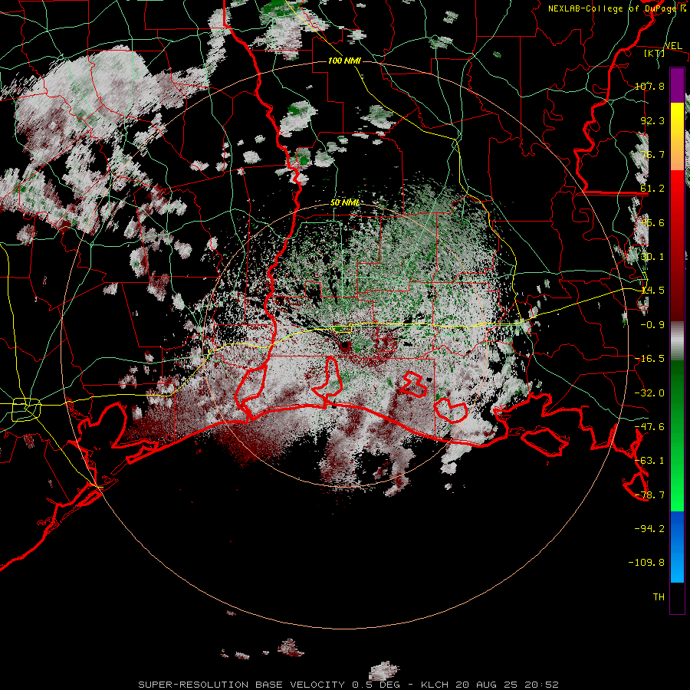Click the 61.2 scale value

[652, 189]
